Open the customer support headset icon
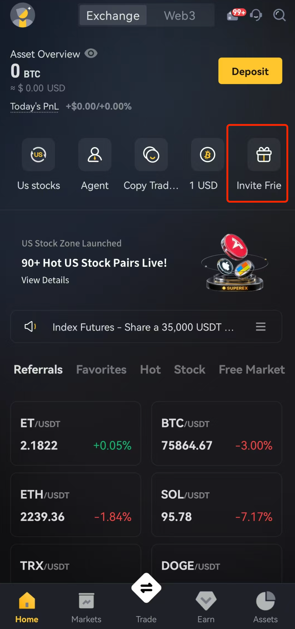 (256, 15)
